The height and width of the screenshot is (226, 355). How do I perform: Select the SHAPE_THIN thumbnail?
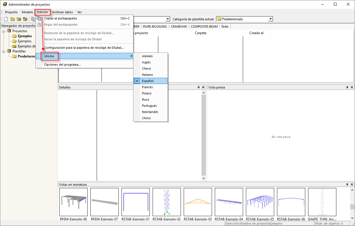click(322, 202)
